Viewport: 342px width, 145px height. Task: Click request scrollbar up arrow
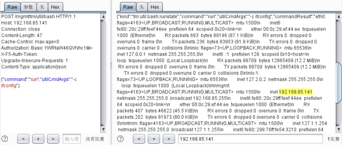click(x=104, y=17)
